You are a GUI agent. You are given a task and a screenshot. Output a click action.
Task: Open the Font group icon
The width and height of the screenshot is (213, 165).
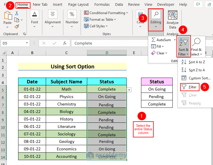(35, 14)
